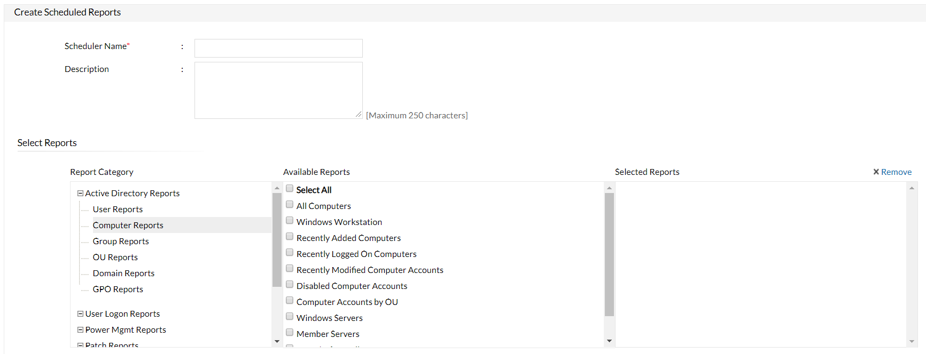
Task: Collapse the Active Directory Reports node
Action: click(80, 194)
